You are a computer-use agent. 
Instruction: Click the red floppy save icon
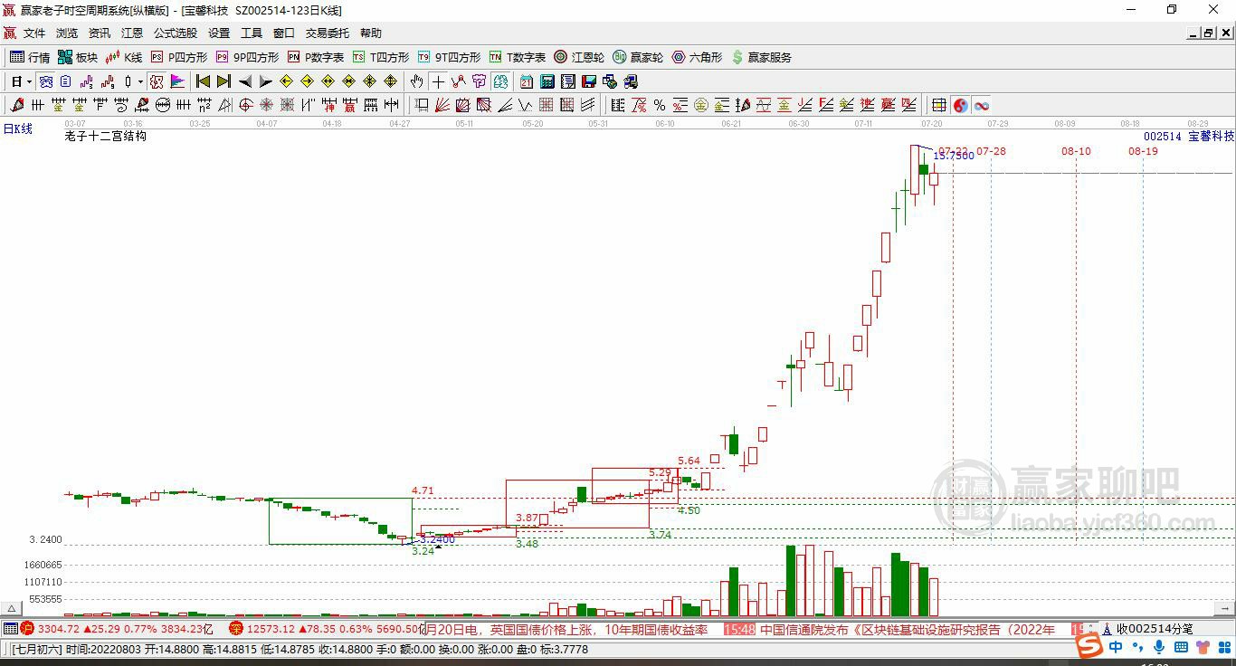(x=588, y=81)
